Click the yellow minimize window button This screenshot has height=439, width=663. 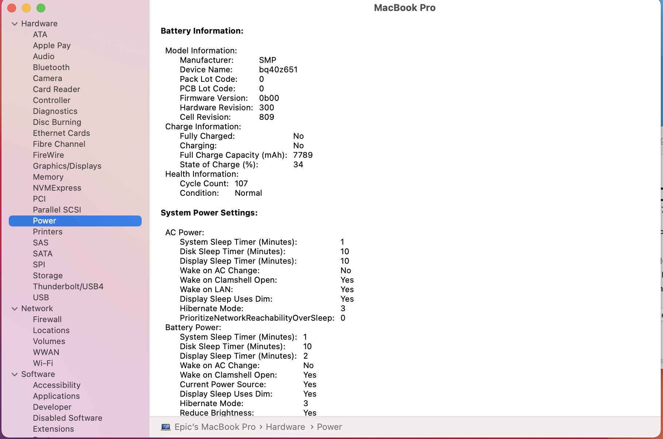coord(26,8)
